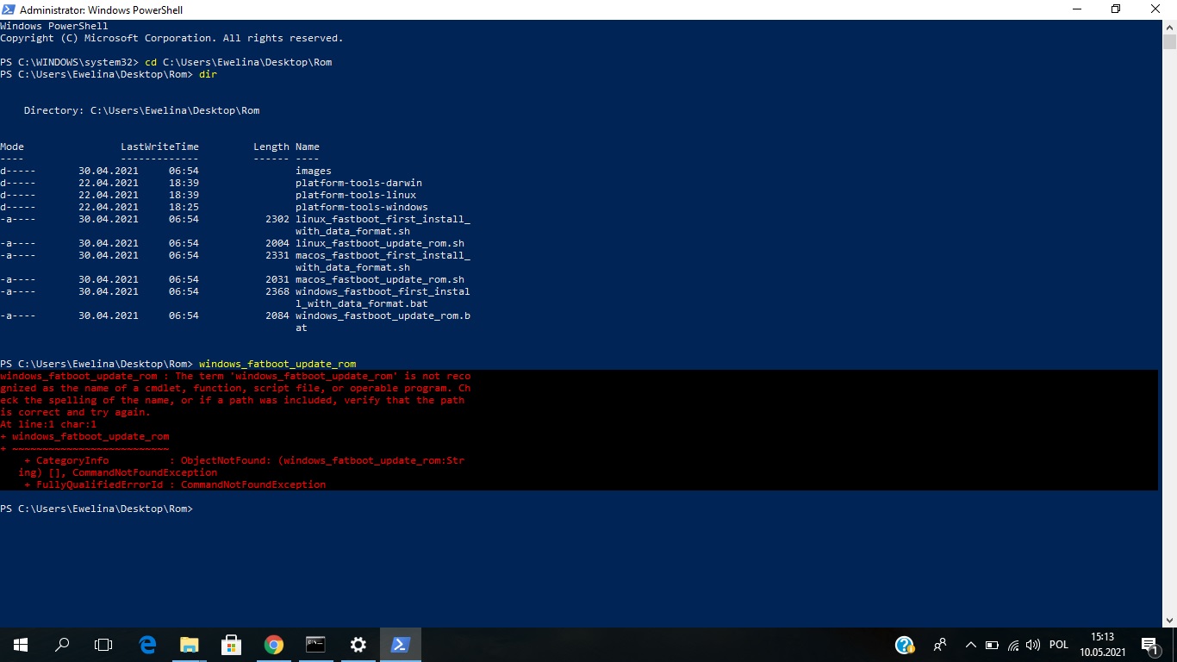This screenshot has width=1177, height=662.
Task: Switch the POL input language indicator
Action: coord(1059,645)
